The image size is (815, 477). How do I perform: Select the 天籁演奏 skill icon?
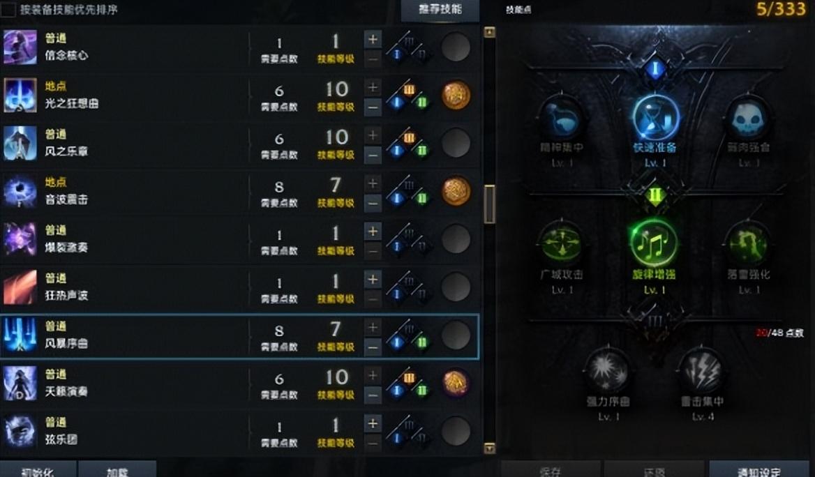[x=20, y=384]
